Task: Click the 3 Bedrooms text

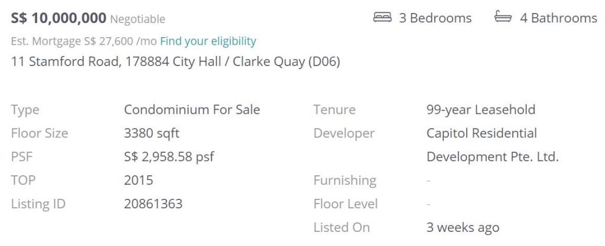Action: [435, 18]
